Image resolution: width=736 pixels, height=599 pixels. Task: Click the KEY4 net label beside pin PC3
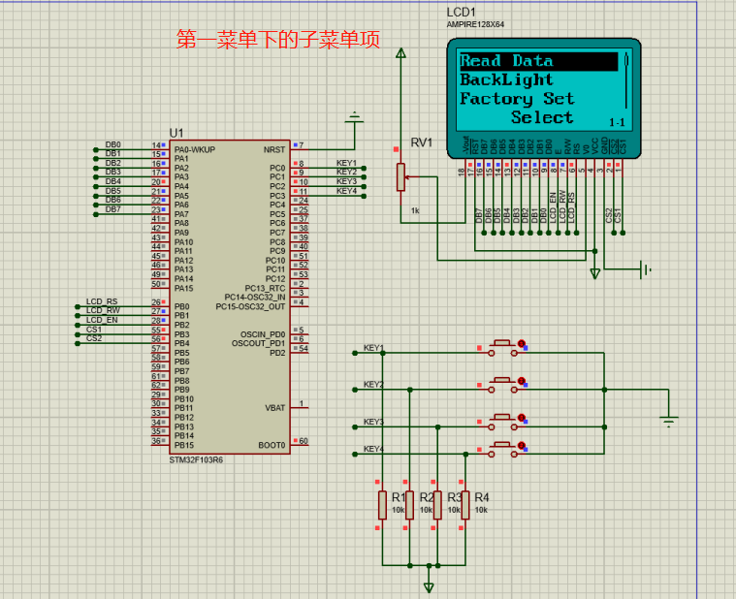pyautogui.click(x=346, y=191)
